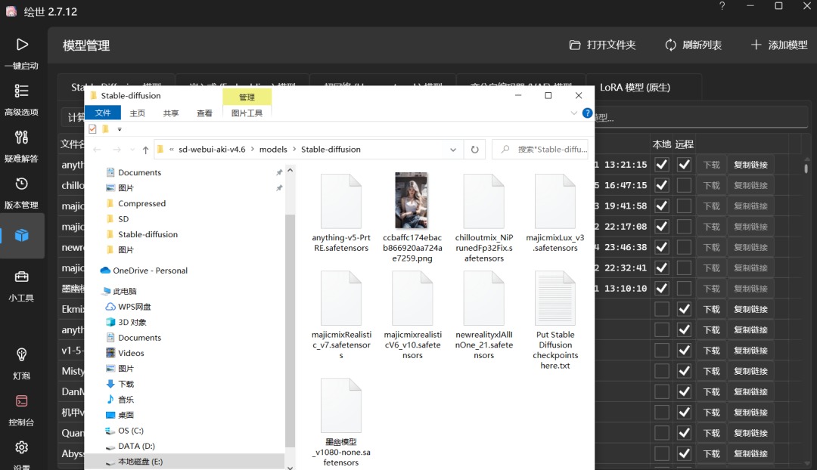Open recent locations dropdown in Explorer
817x470 pixels.
point(132,150)
